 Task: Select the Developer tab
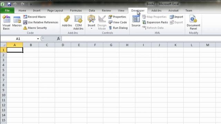[138, 11]
